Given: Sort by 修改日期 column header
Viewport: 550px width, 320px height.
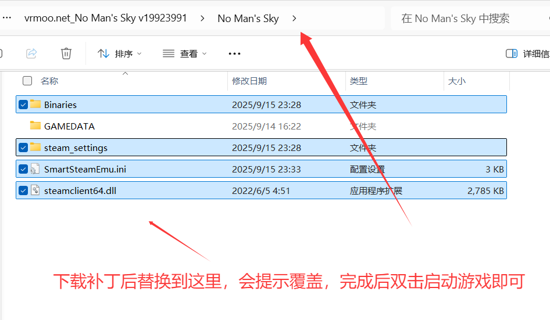Looking at the screenshot, I should point(249,81).
